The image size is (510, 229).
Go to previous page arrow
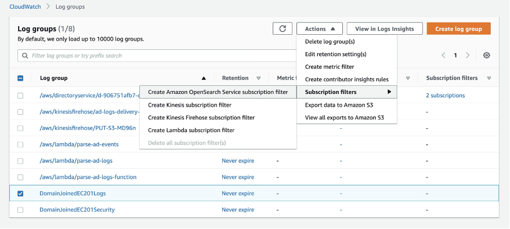pos(443,55)
